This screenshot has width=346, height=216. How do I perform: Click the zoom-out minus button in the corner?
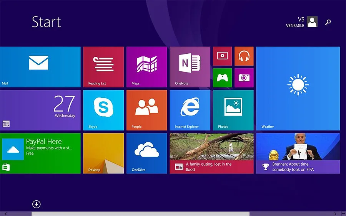(x=344, y=214)
